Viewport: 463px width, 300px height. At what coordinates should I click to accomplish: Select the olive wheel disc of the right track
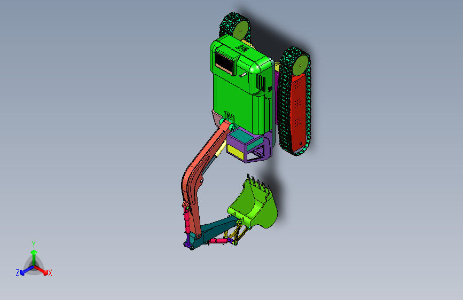[301, 66]
